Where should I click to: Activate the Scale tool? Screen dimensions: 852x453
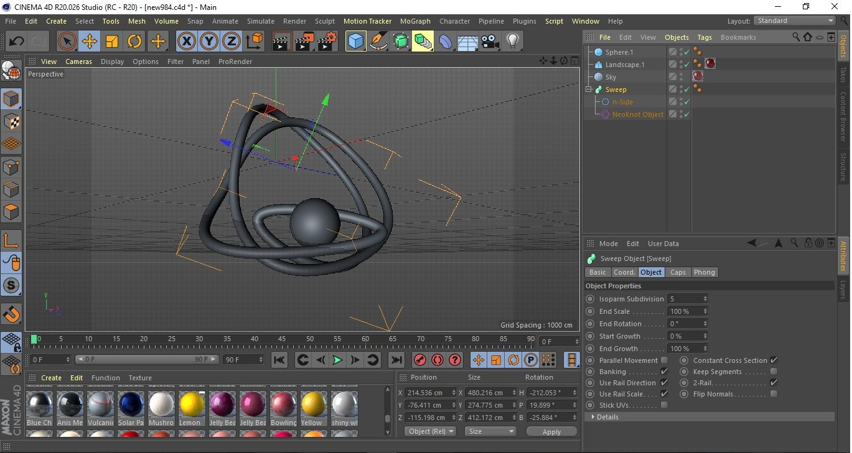112,42
